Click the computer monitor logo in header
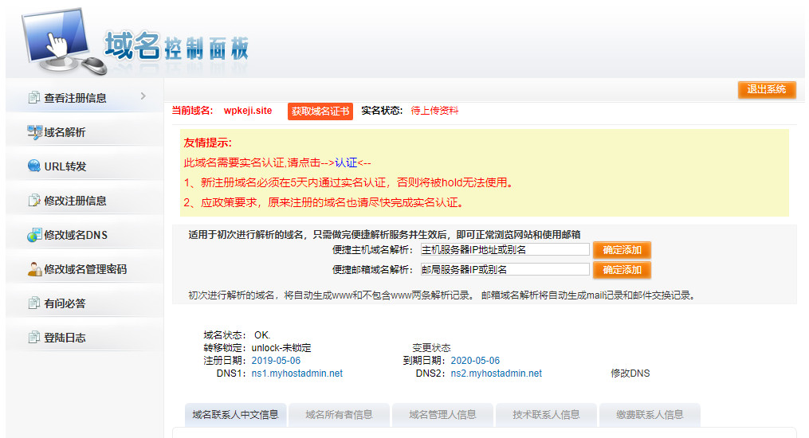The height and width of the screenshot is (438, 809). pos(62,41)
